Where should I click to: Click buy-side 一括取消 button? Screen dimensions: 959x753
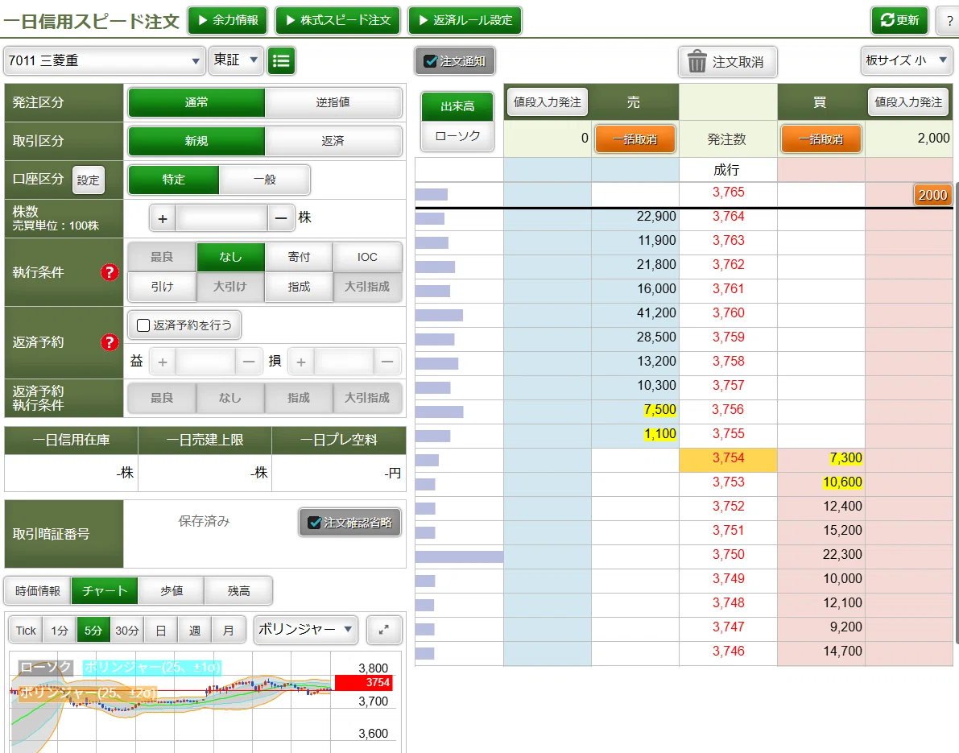pyautogui.click(x=821, y=139)
